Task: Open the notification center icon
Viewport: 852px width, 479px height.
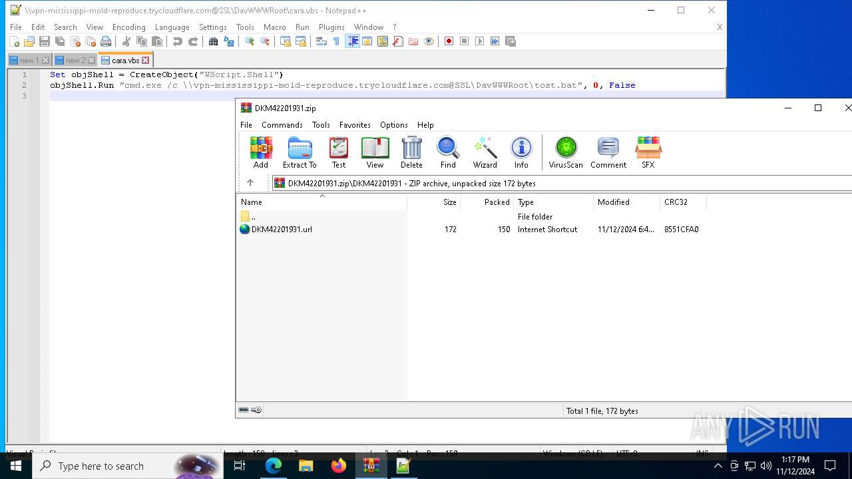Action: 830,466
